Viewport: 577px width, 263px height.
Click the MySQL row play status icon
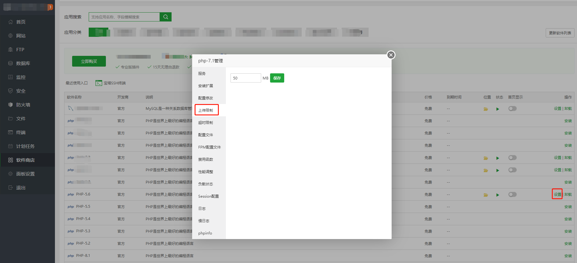(498, 109)
